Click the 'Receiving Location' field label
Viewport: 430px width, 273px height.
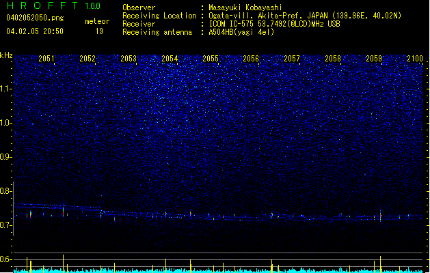pos(159,16)
